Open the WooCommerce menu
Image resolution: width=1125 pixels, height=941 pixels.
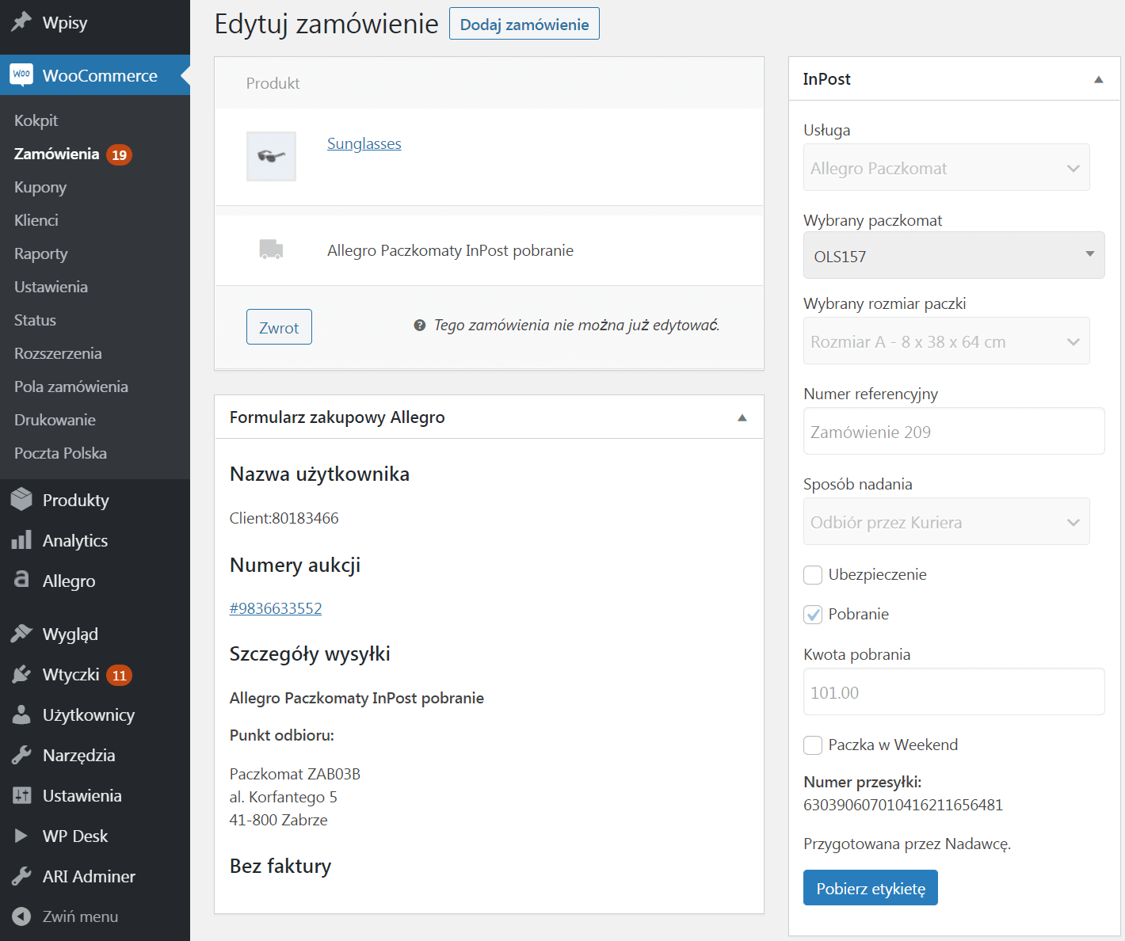(95, 75)
